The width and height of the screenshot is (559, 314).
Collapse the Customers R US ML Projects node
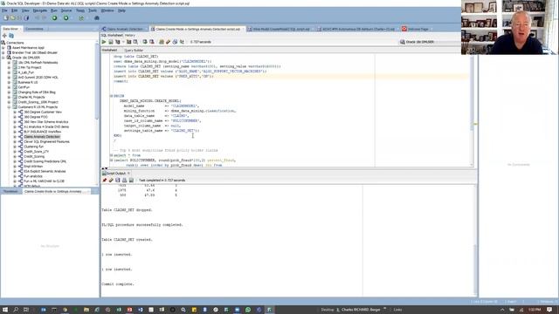9,106
